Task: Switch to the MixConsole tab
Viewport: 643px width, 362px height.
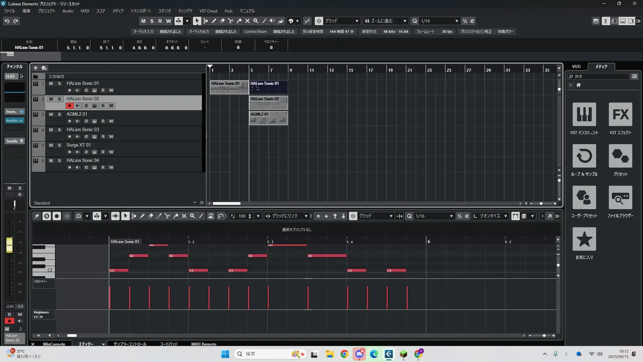Action: [54, 344]
